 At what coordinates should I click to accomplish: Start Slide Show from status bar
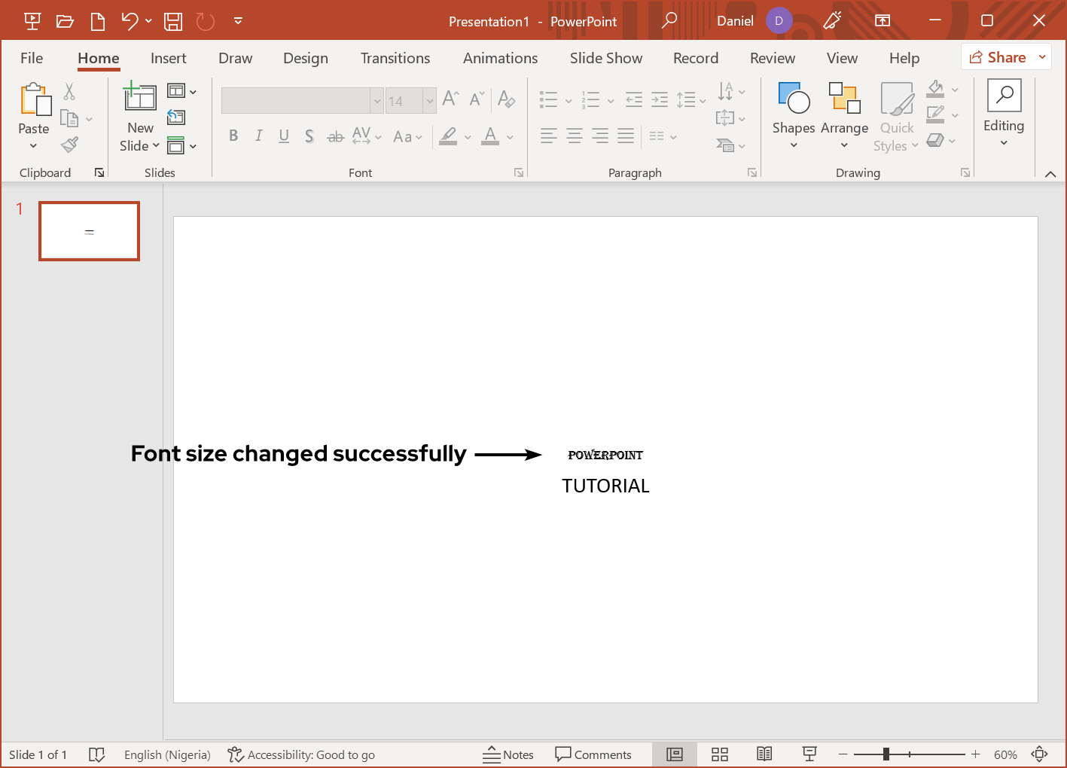pos(809,754)
